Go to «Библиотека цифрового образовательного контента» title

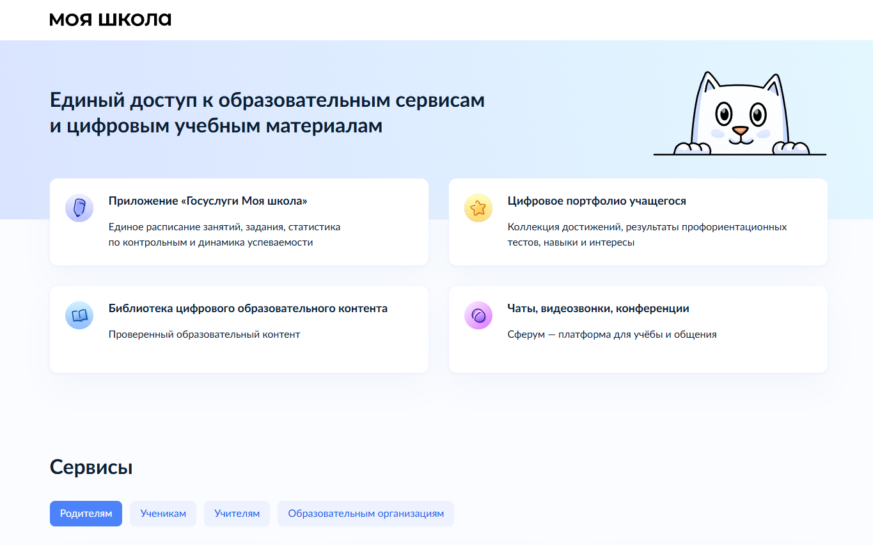click(248, 308)
